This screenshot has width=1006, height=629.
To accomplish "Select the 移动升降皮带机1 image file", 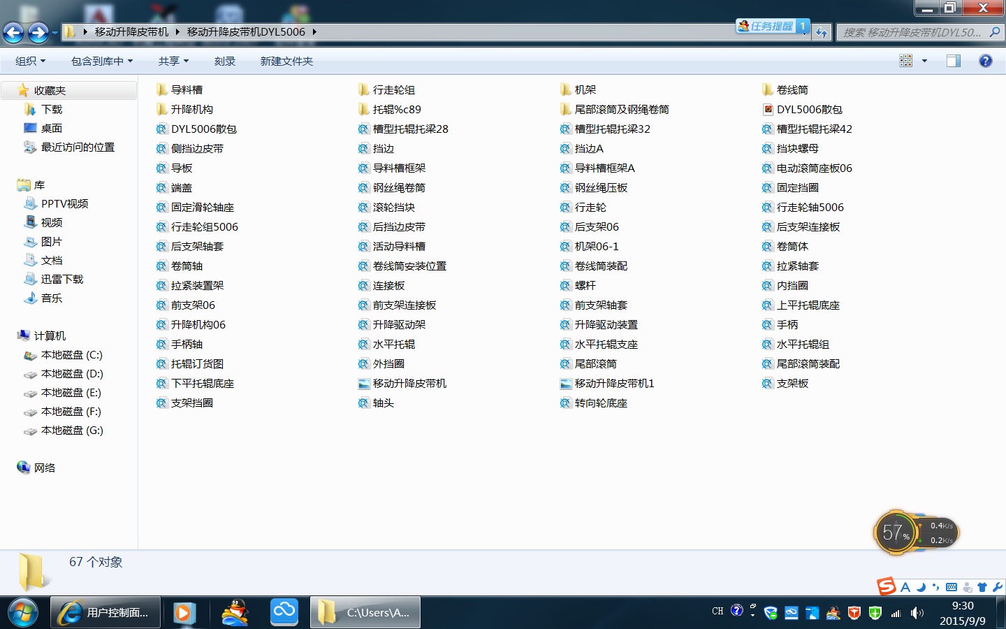I will click(x=607, y=383).
